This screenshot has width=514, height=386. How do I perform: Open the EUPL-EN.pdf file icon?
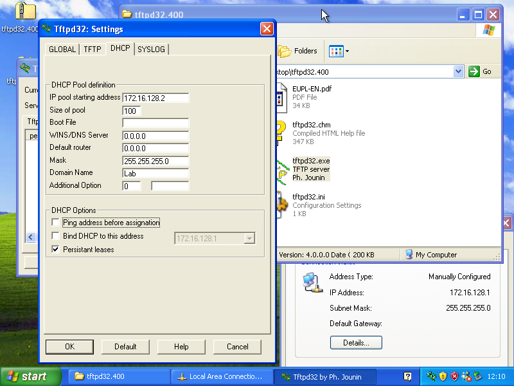pos(281,96)
